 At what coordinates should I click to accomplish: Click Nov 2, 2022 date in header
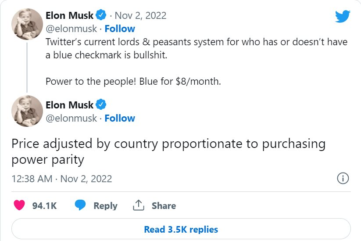[x=140, y=15]
